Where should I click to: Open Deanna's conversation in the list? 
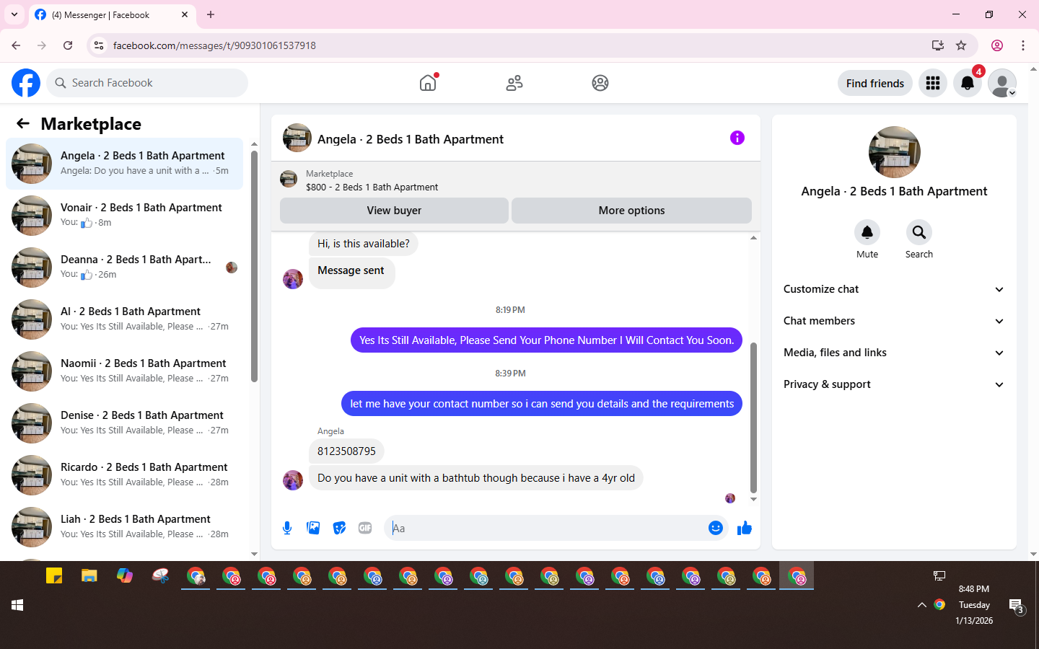pos(124,268)
